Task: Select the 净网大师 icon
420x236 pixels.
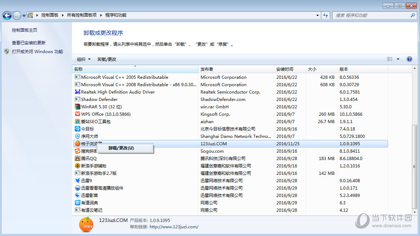Action: (x=78, y=136)
